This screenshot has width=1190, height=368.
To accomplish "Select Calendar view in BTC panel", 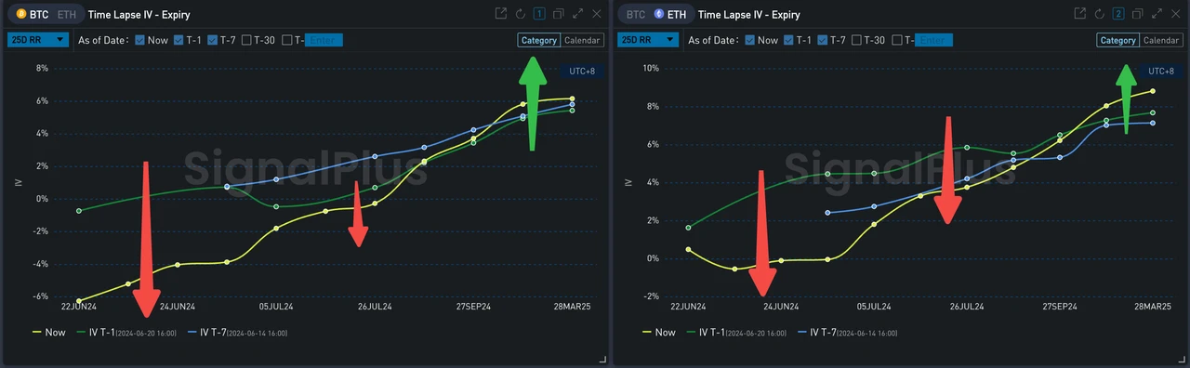I will (x=582, y=40).
